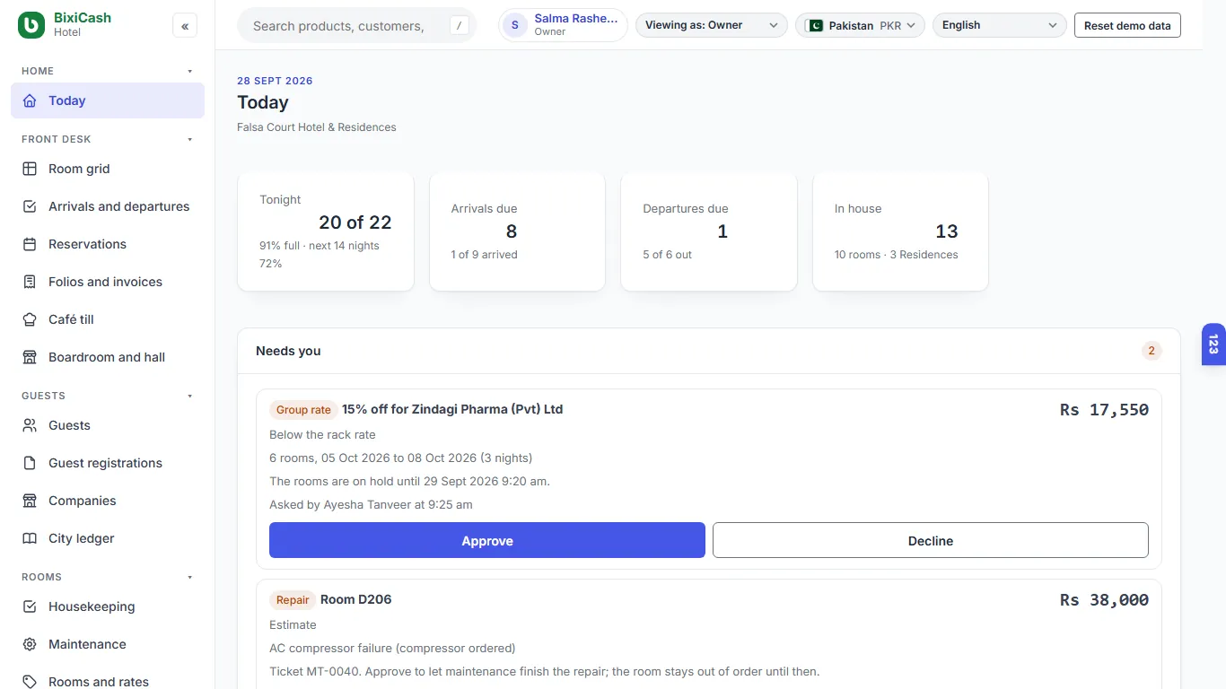Click the Companies building icon
Screen dimensions: 1226x689
[x=30, y=501]
